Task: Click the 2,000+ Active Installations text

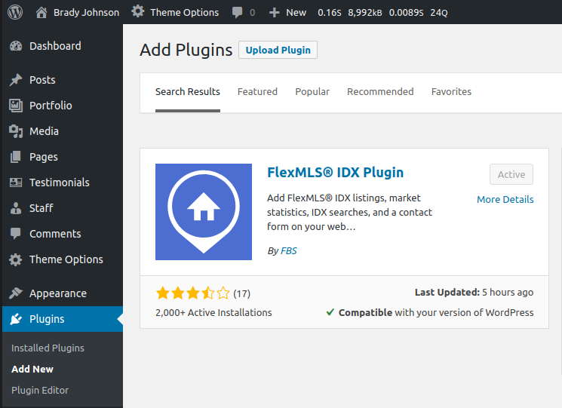Action: pos(213,313)
